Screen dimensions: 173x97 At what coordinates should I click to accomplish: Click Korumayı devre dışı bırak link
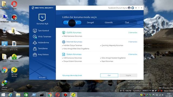click(72, 75)
